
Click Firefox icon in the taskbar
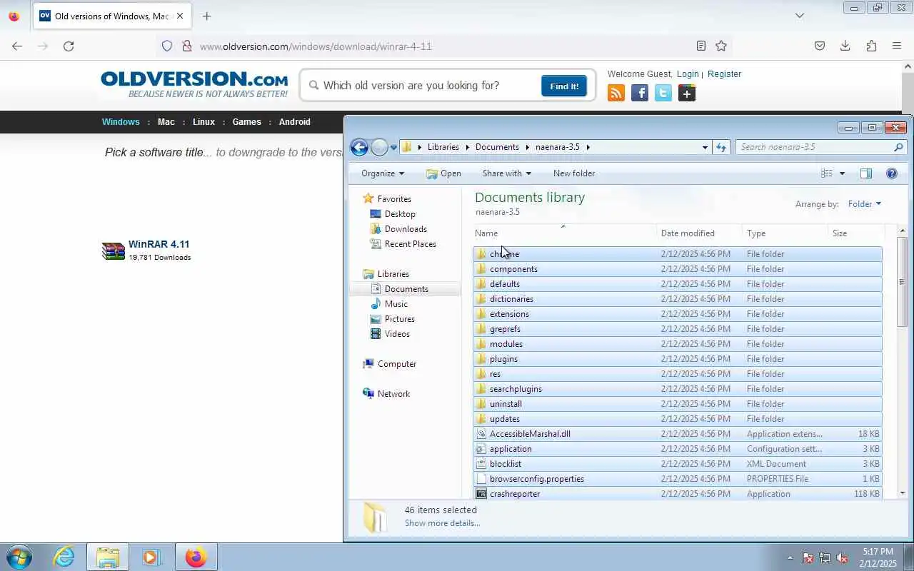pos(196,557)
